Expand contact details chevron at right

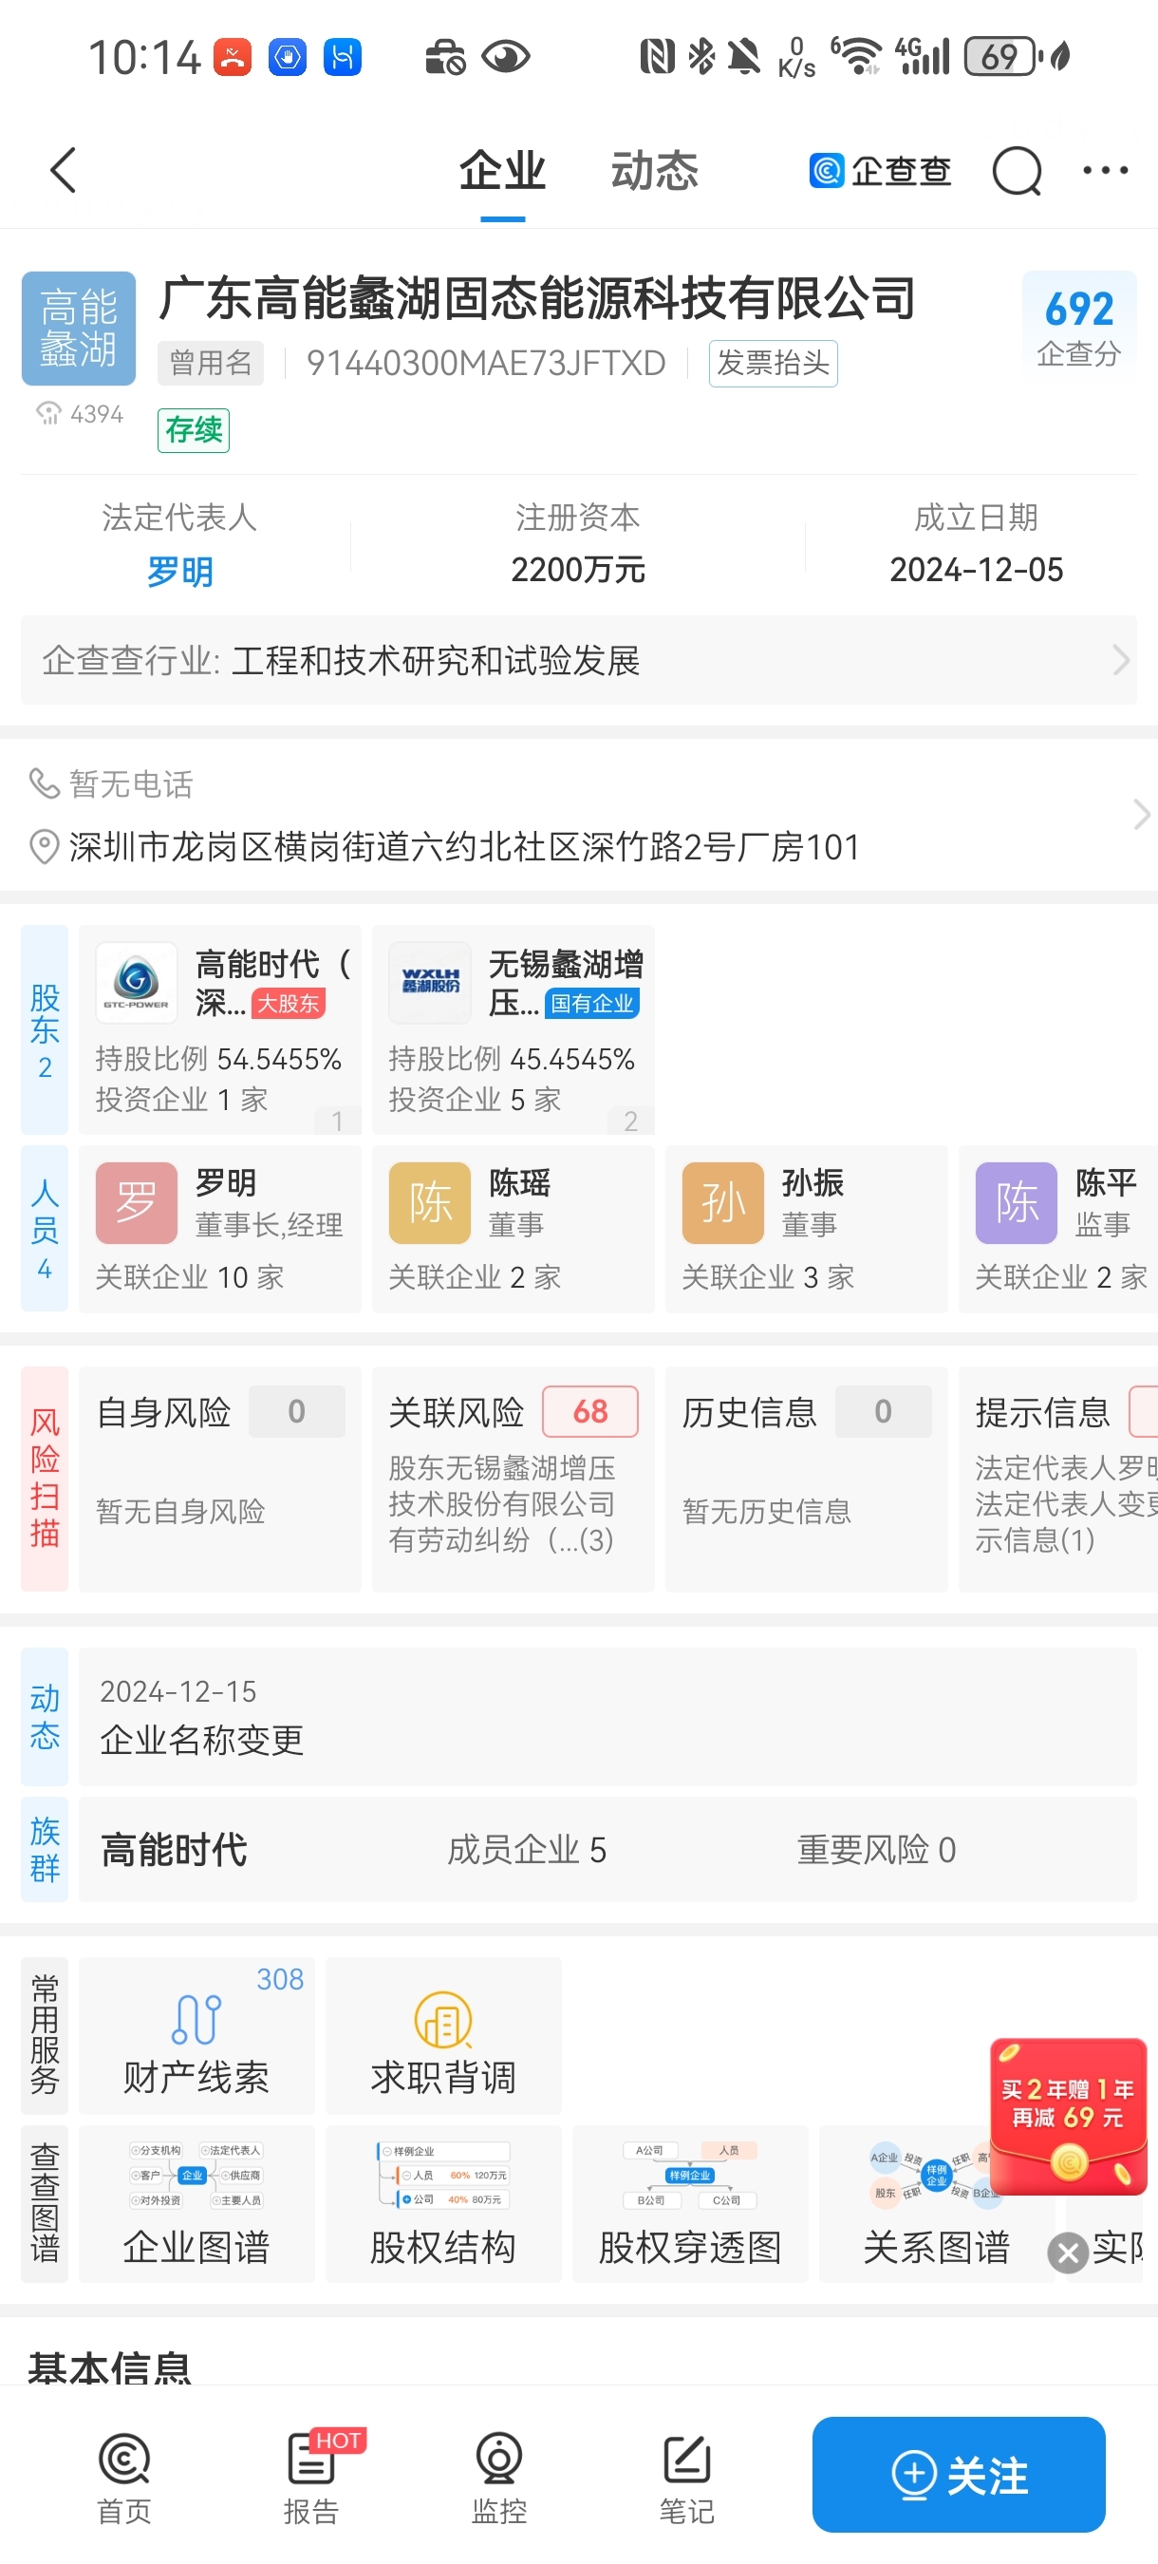1141,814
